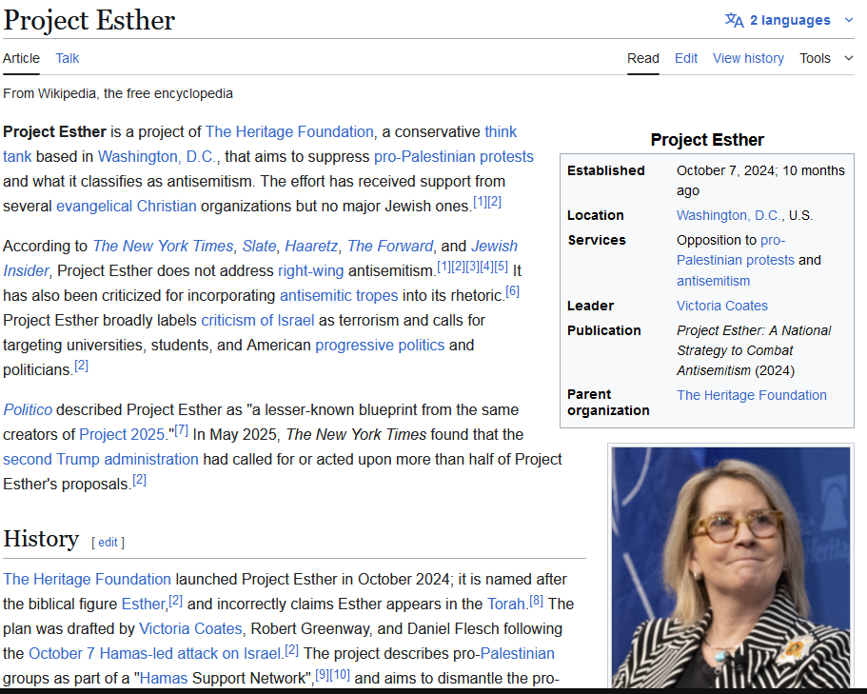Click 'October 7, 2024; 10 months ago' established value
This screenshot has height=694, width=867.
(760, 181)
